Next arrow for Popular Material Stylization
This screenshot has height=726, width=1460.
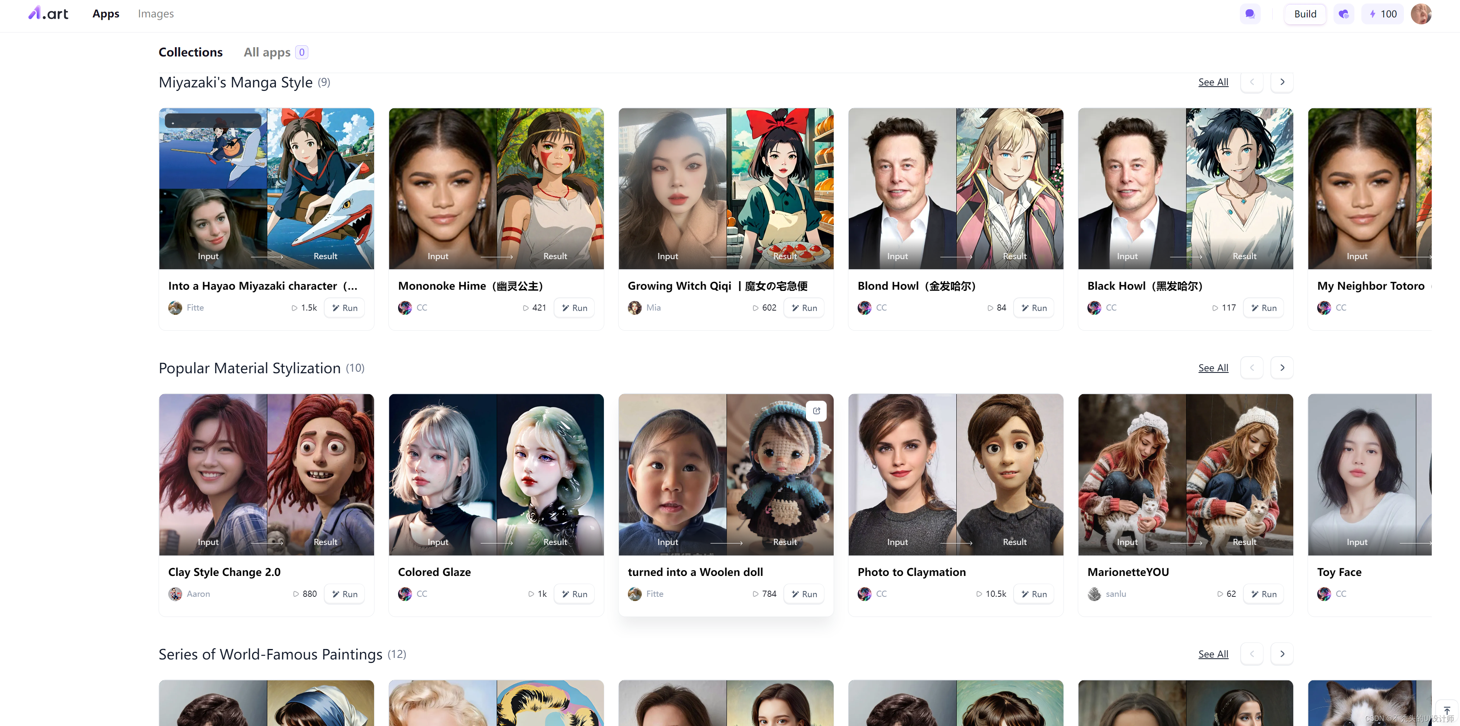tap(1282, 368)
